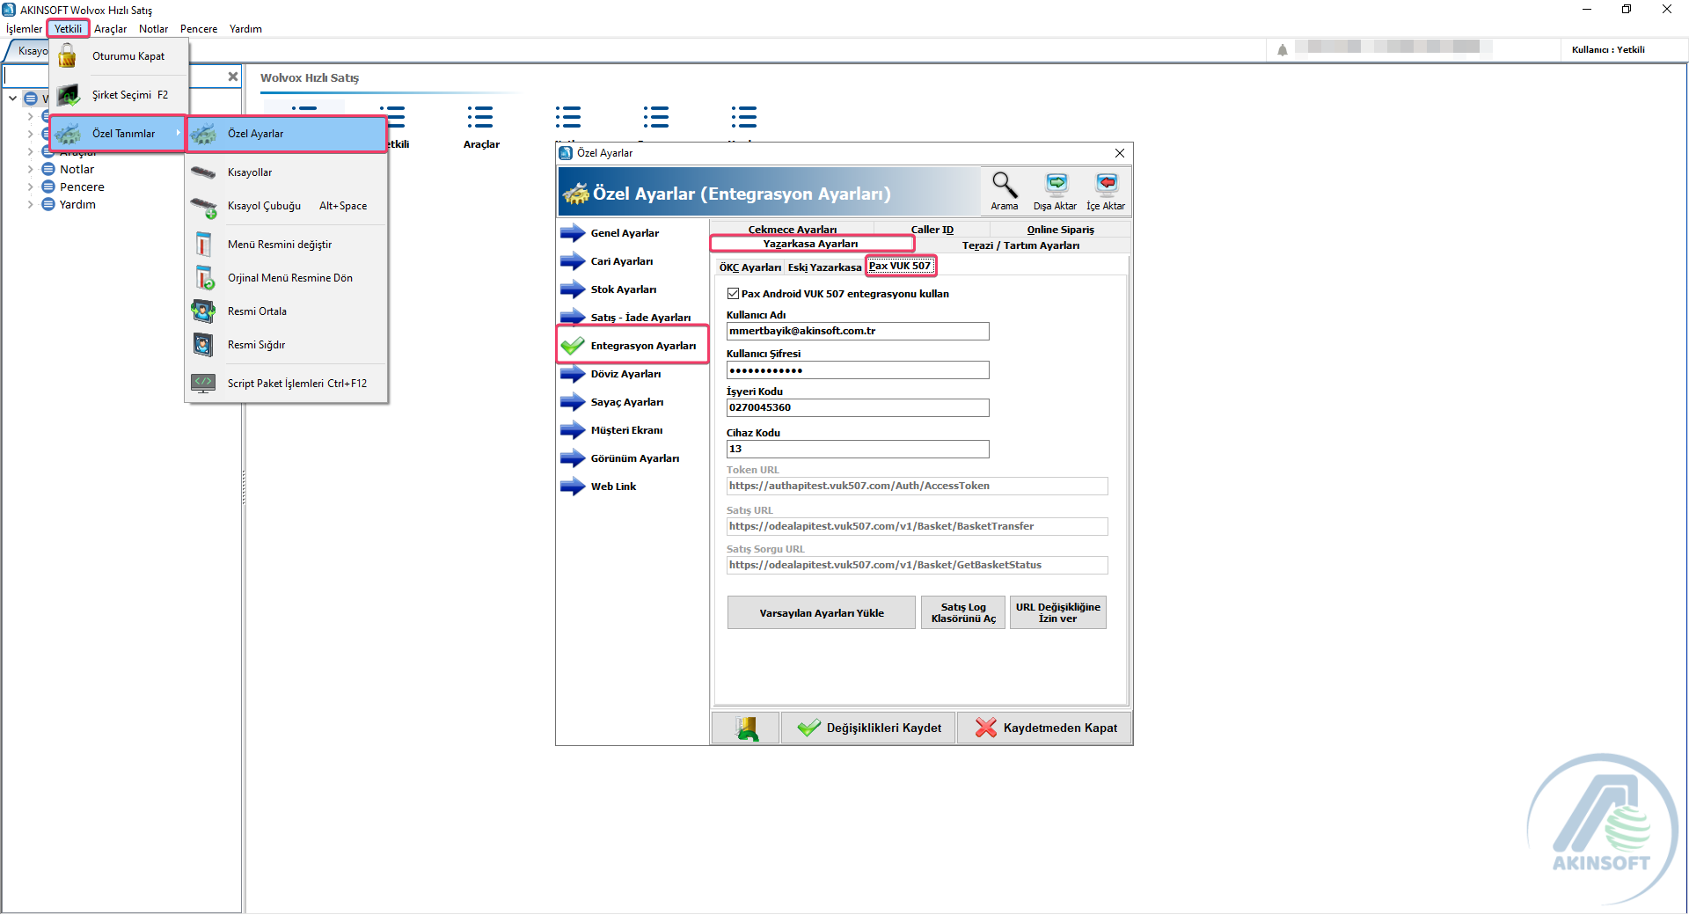Click Değişiklikleri Kaydet button
Image resolution: width=1689 pixels, height=915 pixels.
point(868,728)
